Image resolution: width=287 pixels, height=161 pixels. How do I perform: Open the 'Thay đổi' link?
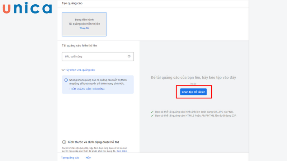point(84,28)
